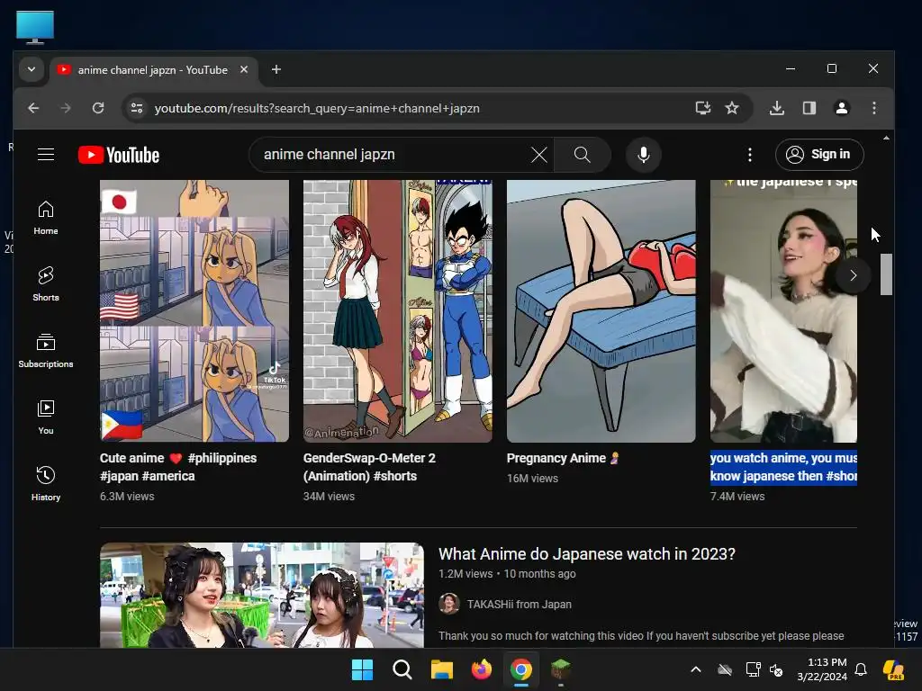Click the address bar URL
The width and height of the screenshot is (922, 691).
317,108
